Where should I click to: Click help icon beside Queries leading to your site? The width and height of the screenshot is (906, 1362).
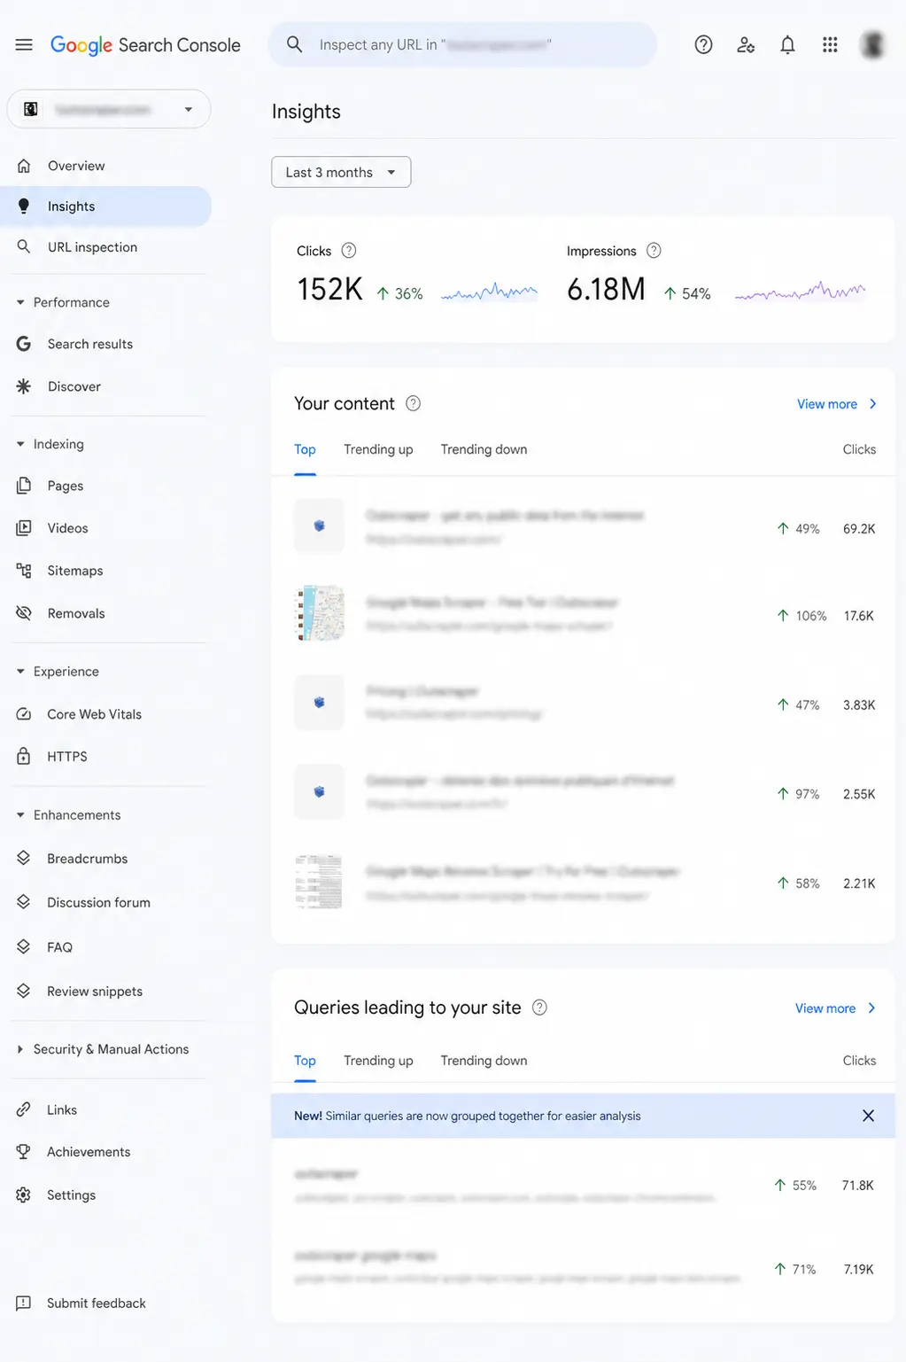coord(539,1008)
